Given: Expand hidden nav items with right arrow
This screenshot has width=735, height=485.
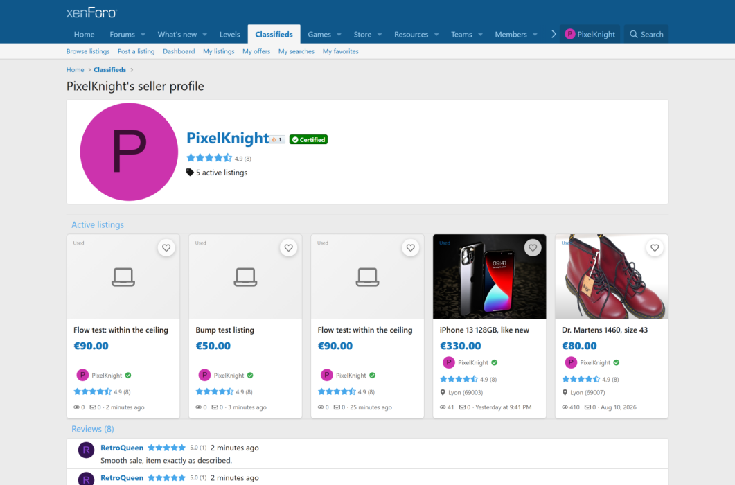Looking at the screenshot, I should point(554,34).
